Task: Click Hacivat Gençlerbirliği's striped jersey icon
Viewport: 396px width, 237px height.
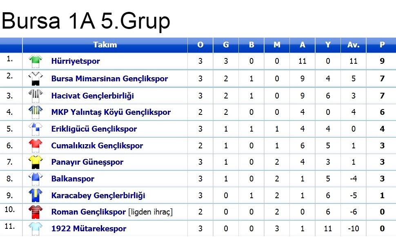Action: [x=36, y=96]
